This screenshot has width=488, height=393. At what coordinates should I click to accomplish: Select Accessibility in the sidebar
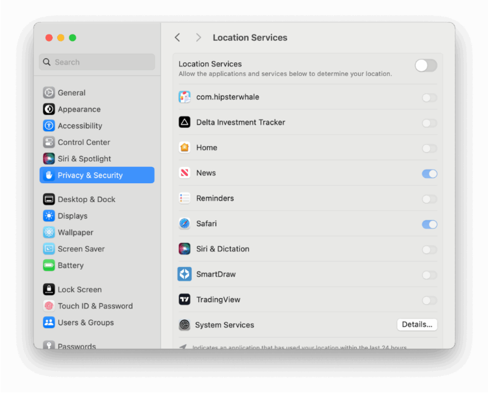[x=97, y=126]
